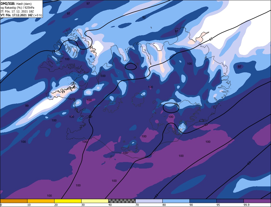This screenshot has width=271, height=207.
Task: Select the legend tick label '70'
Action: point(137,205)
